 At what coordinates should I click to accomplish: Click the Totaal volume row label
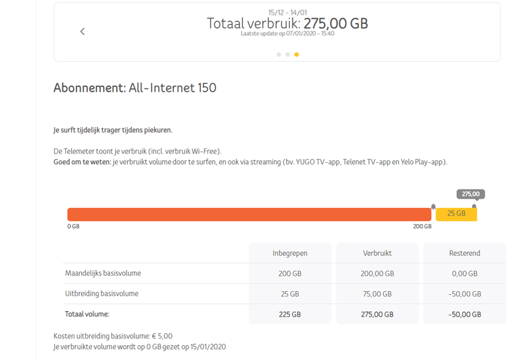(87, 314)
